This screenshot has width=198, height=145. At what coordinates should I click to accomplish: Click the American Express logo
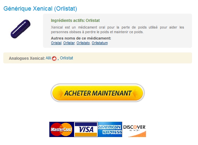tap(110, 129)
